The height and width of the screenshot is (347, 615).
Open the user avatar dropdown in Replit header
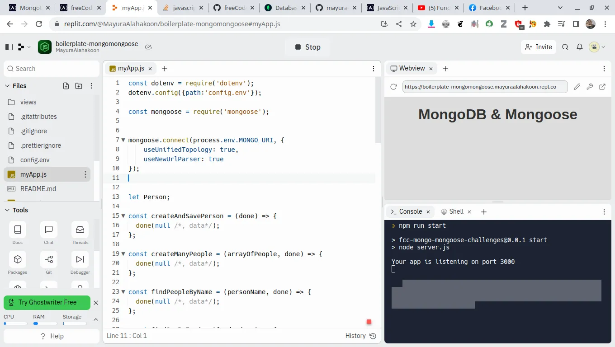[x=597, y=47]
